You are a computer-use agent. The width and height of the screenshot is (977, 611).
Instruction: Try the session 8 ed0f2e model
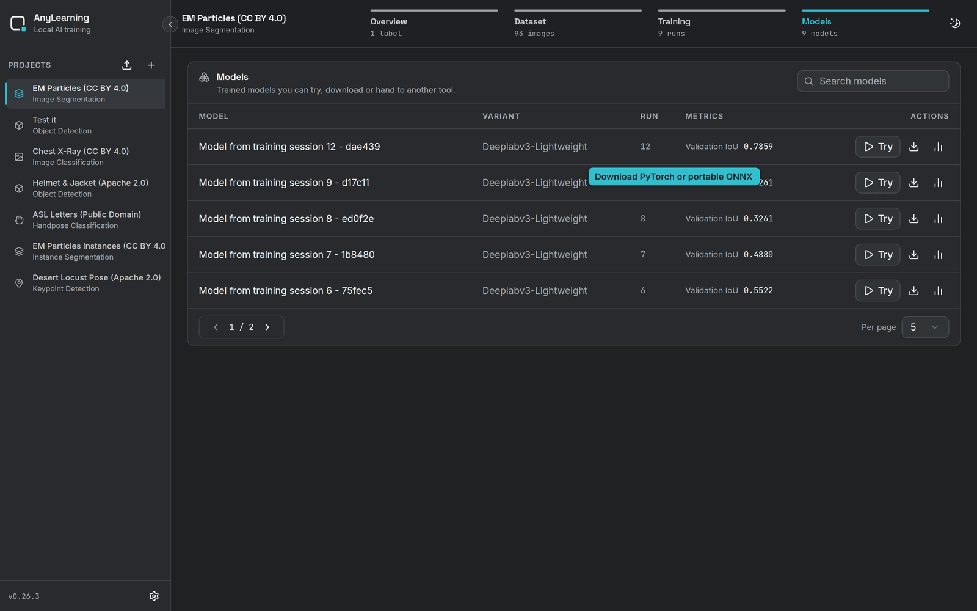pos(877,219)
